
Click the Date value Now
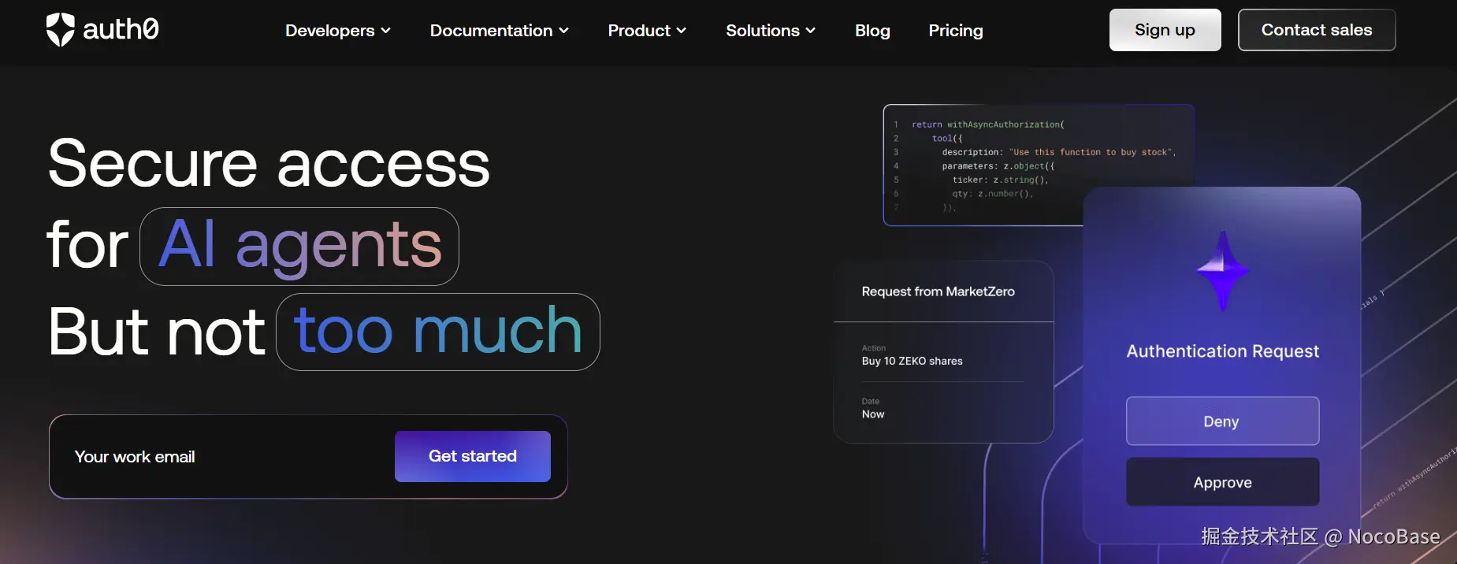pos(873,414)
